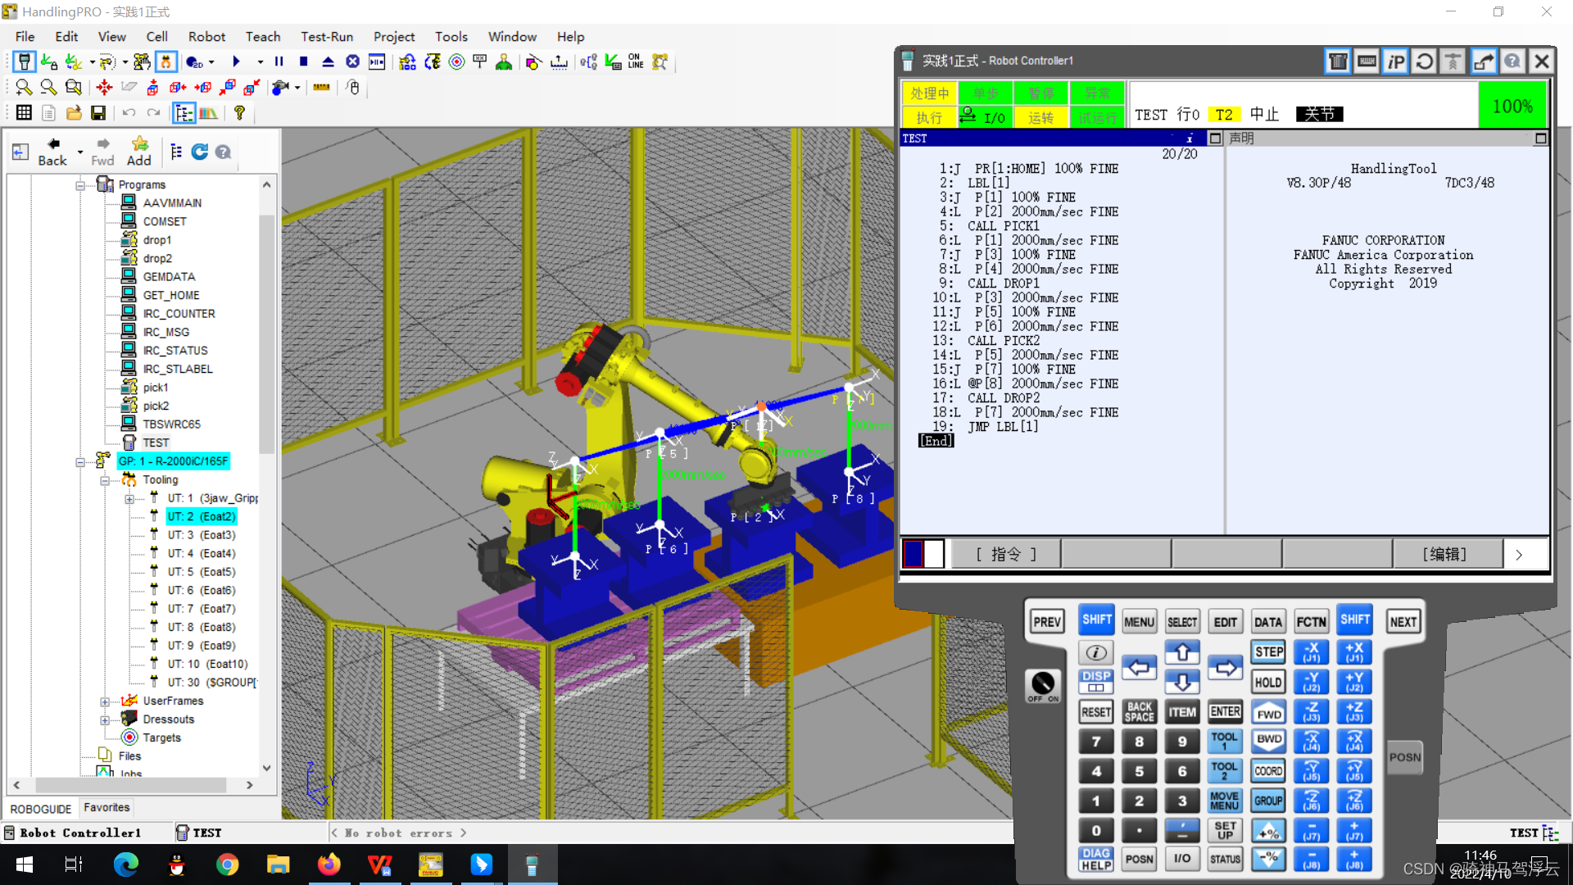1573x885 pixels.
Task: Turn the teach pendant OFF/ON switch
Action: (1043, 684)
